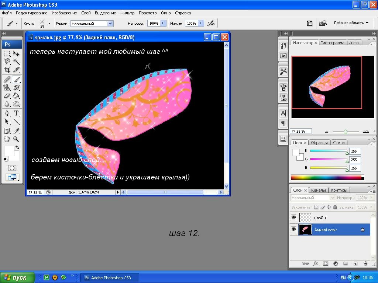Open the Гистограмма panel tab
This screenshot has height=283, width=378.
pyautogui.click(x=332, y=43)
